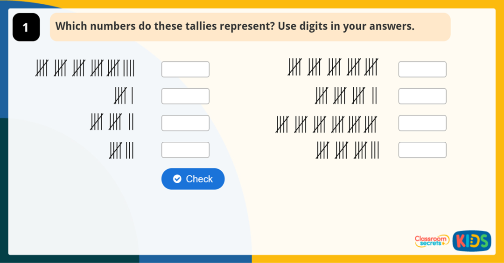Click the question number 1 badge
This screenshot has height=263, width=504.
[26, 28]
